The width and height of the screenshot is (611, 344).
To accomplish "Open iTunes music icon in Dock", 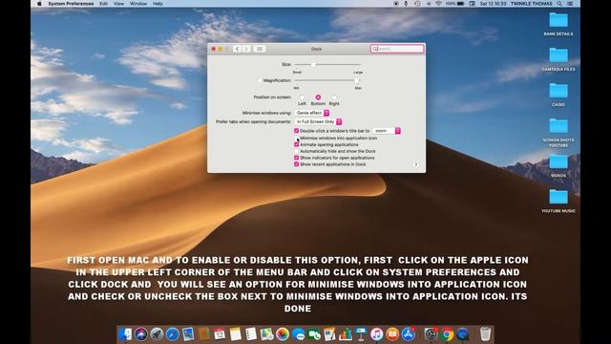I will coord(376,334).
